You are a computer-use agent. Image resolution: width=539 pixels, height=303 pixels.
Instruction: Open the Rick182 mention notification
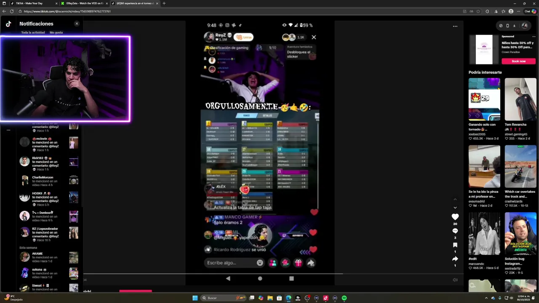coord(49,163)
